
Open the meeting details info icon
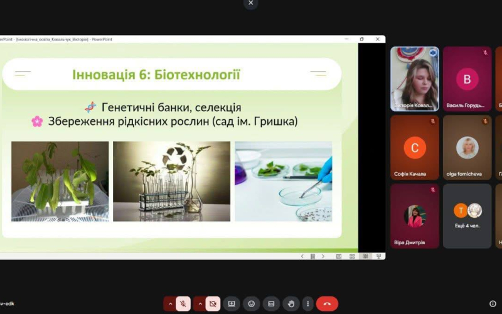493,304
